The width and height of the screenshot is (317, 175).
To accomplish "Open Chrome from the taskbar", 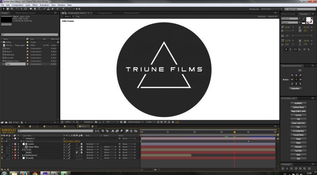I will tap(35, 173).
